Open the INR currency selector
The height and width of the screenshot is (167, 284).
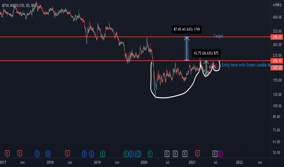pos(277,5)
